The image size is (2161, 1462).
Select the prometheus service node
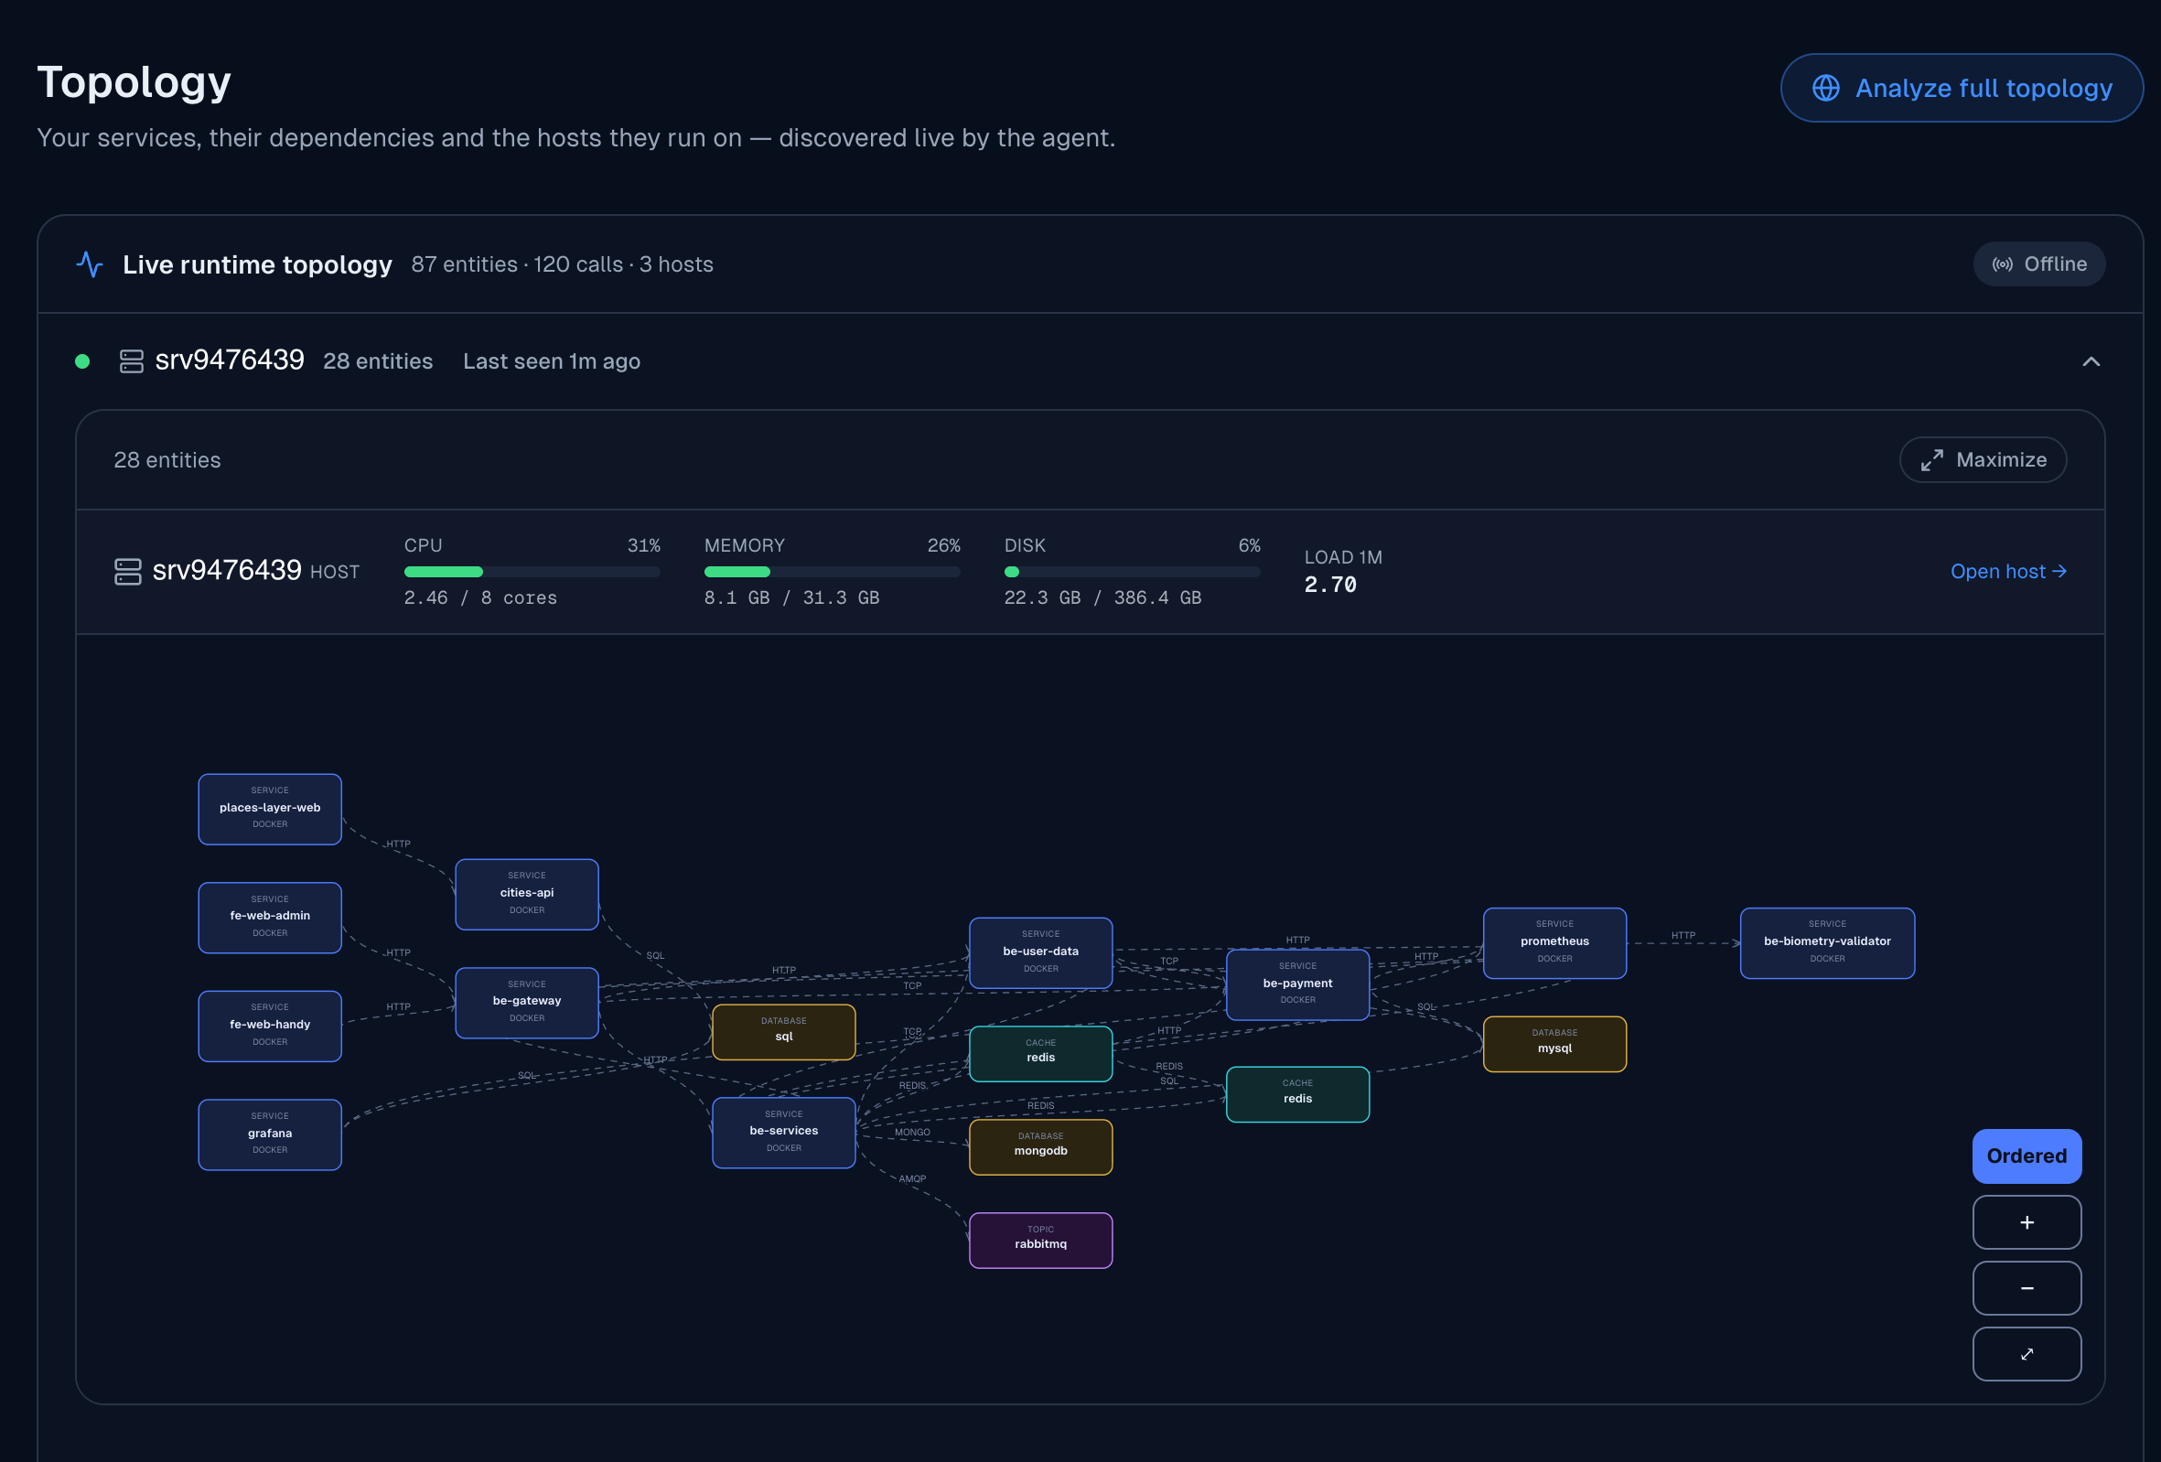click(x=1554, y=942)
